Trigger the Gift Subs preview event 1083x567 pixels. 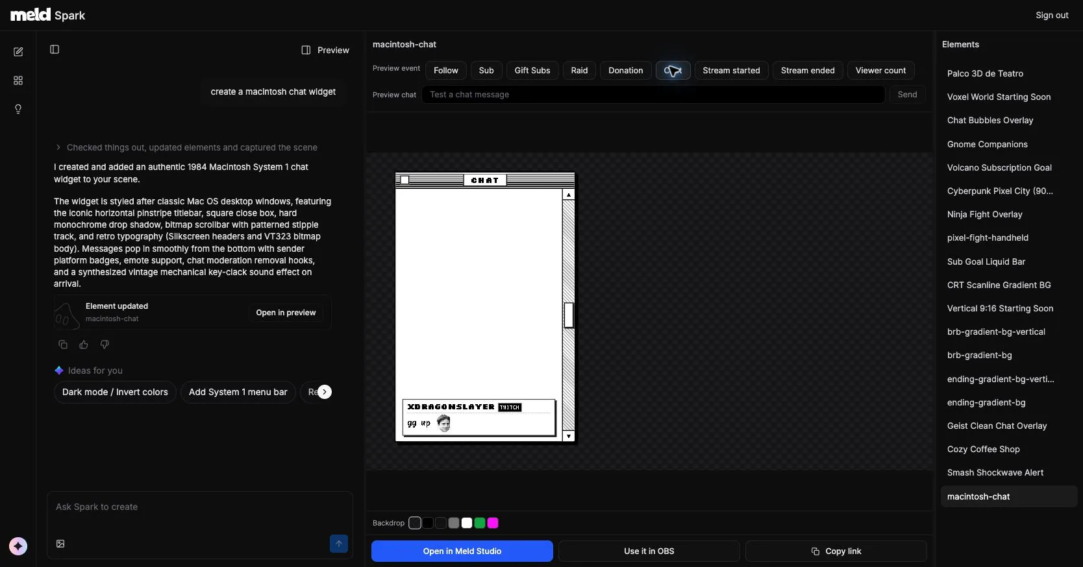point(532,71)
